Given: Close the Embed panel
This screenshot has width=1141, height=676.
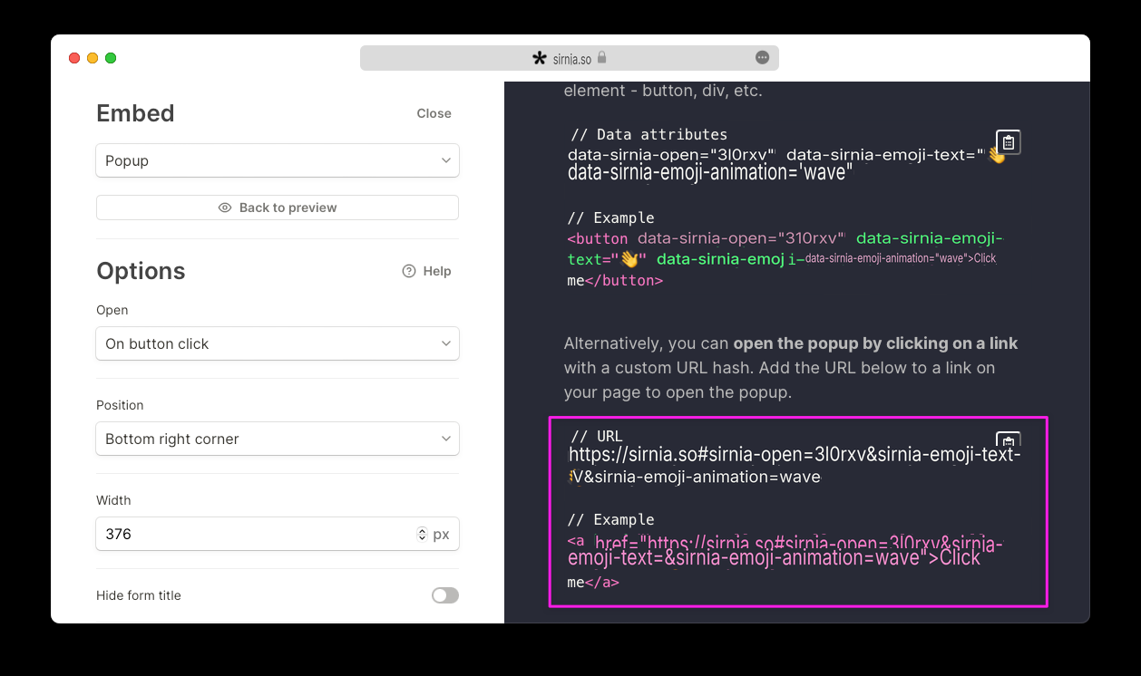Looking at the screenshot, I should click(434, 113).
